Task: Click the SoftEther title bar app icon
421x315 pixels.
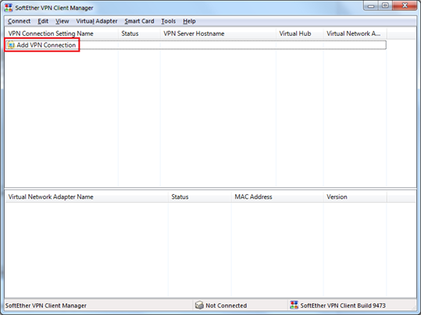Action: click(x=9, y=8)
